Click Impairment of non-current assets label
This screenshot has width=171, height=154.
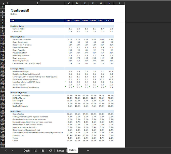pyautogui.click(x=27, y=125)
